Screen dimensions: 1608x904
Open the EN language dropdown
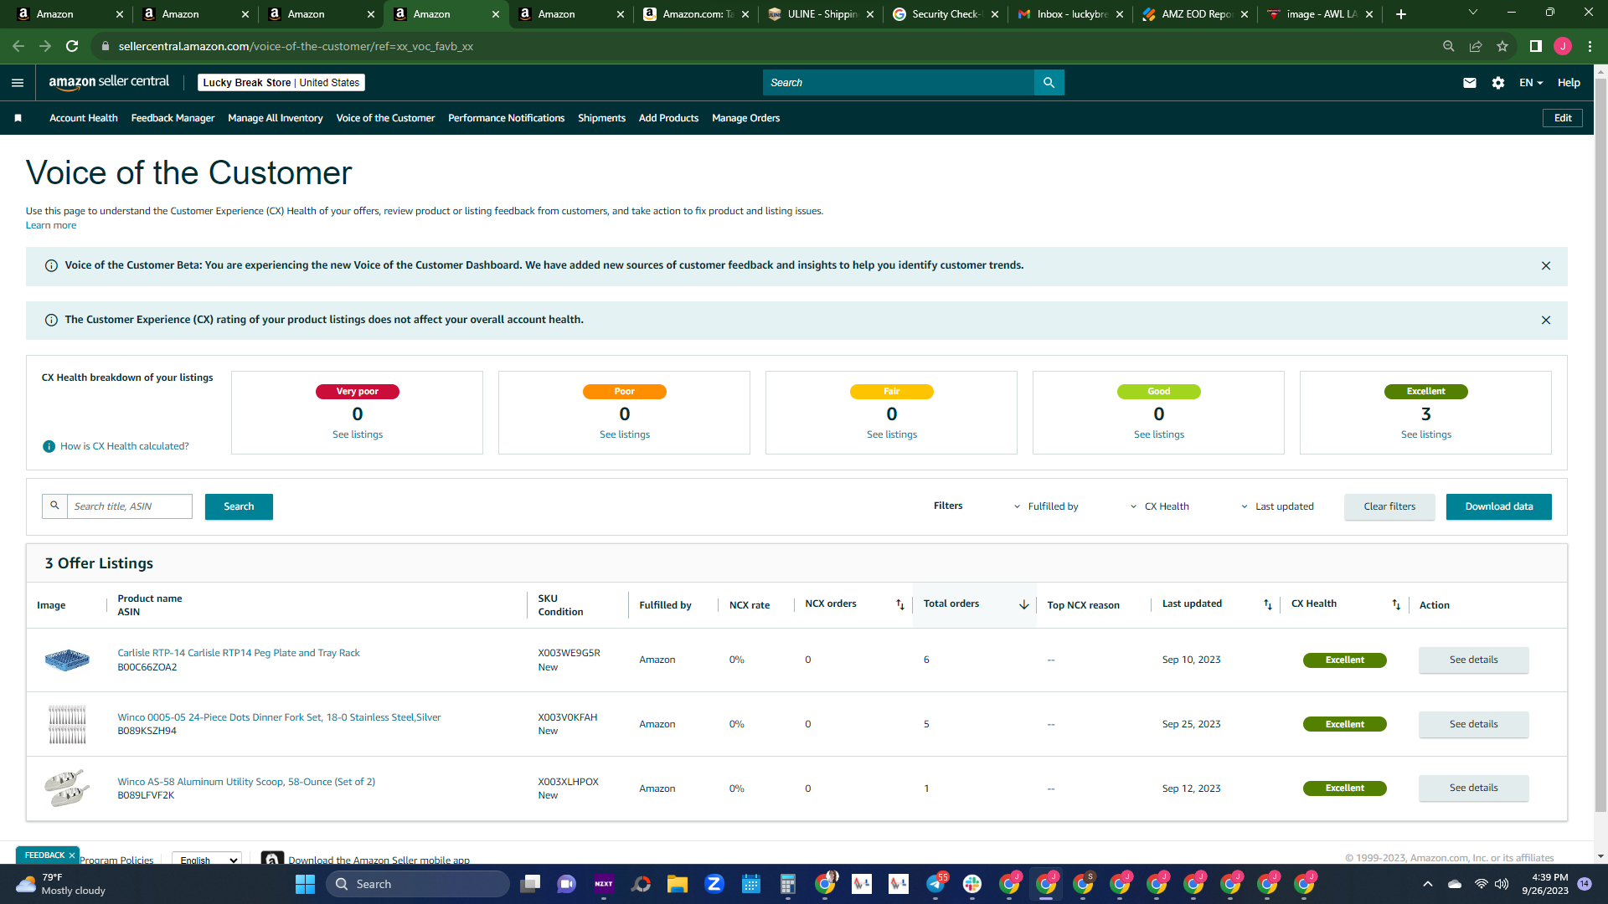pos(1531,83)
